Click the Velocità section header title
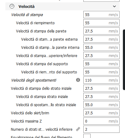This screenshot has height=138, width=125. [27, 6]
